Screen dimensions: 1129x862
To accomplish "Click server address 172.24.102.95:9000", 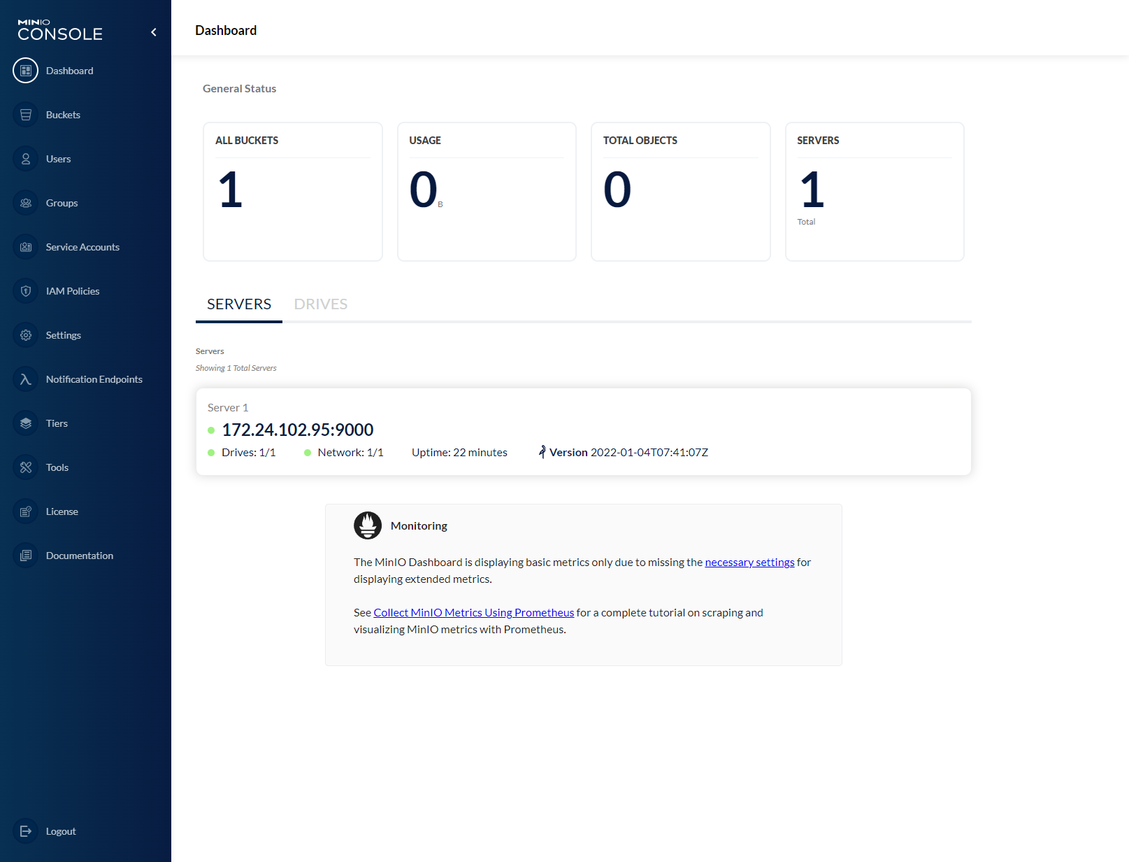I will coord(298,430).
